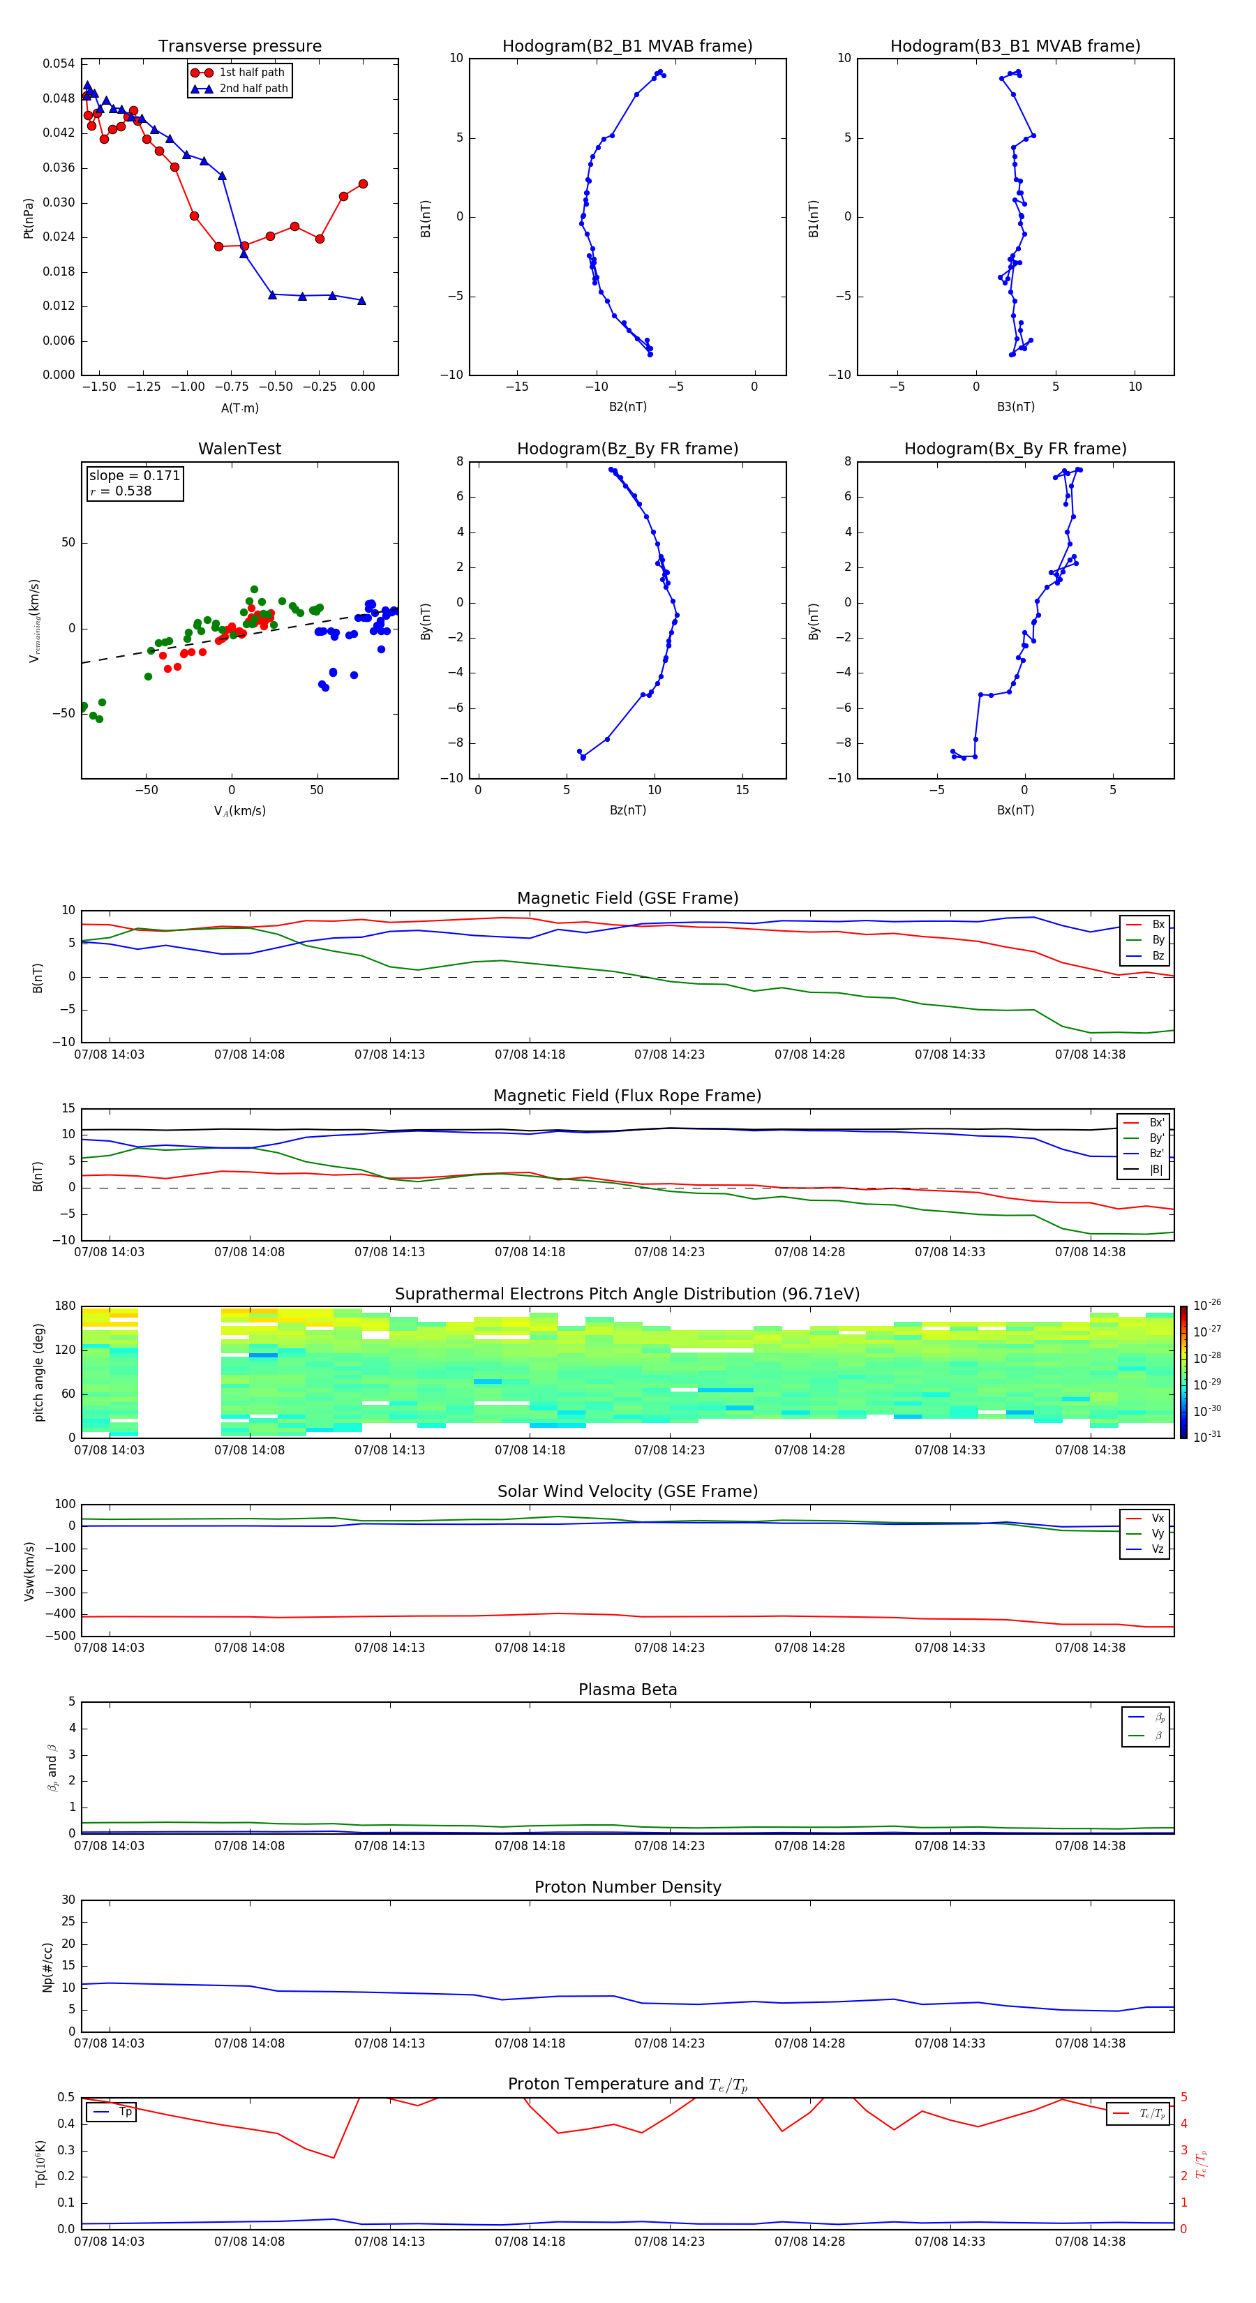The height and width of the screenshot is (2303, 1256).
Task: Click the Bx(nT) x-axis label
Action: pyautogui.click(x=1015, y=810)
